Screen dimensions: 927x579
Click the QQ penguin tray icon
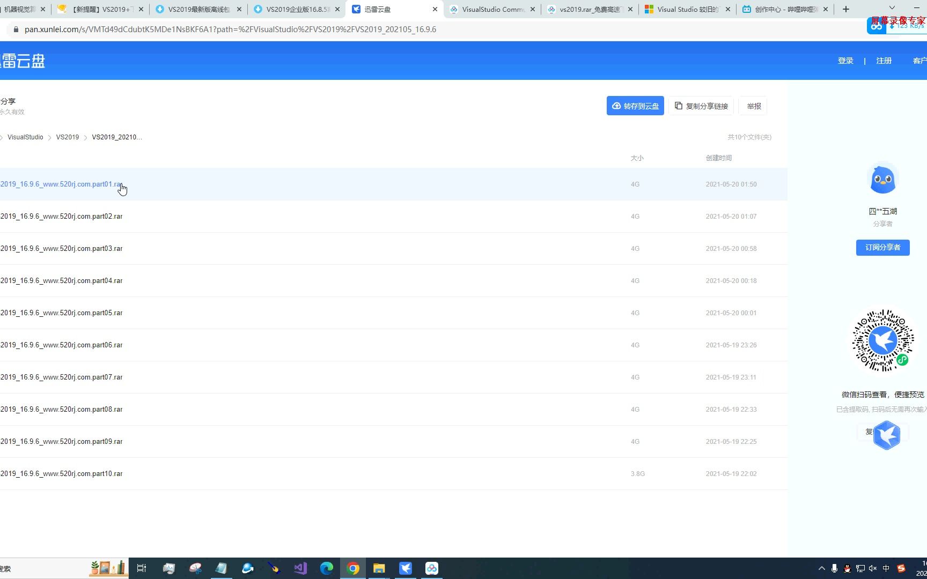click(x=847, y=568)
